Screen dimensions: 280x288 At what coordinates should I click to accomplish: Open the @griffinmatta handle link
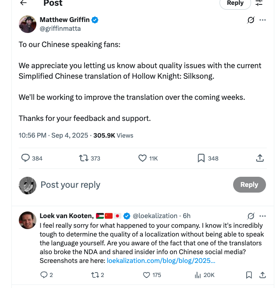pos(60,29)
